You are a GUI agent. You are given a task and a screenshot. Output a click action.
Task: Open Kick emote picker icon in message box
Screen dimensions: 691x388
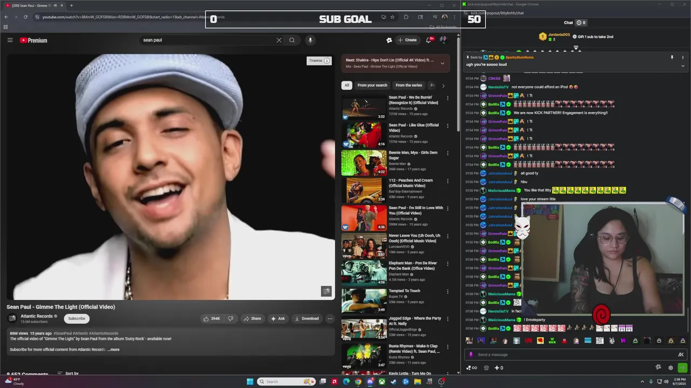(681, 355)
